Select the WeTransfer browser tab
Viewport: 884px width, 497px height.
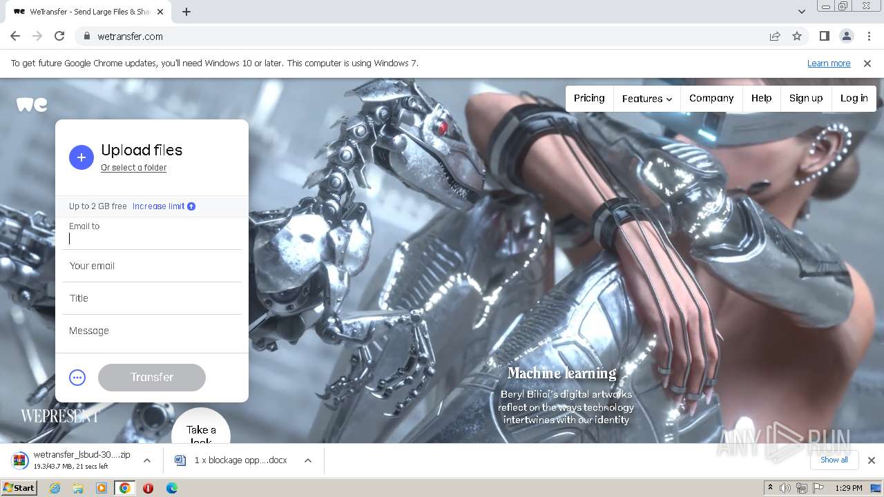pyautogui.click(x=88, y=12)
